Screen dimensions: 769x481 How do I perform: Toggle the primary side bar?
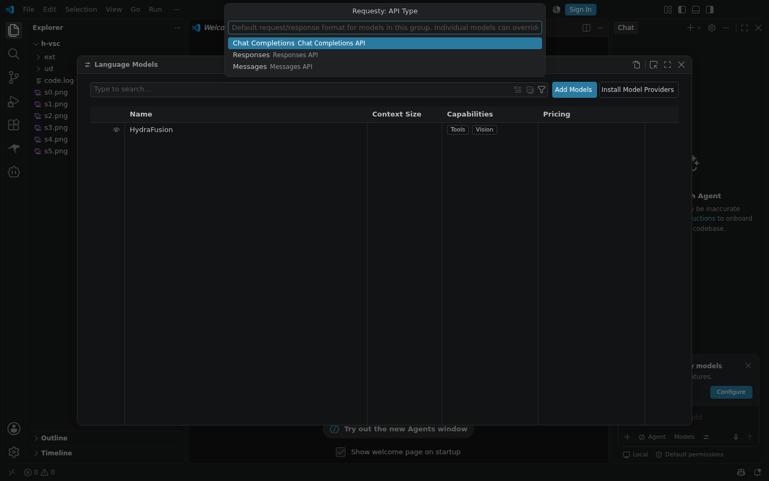click(682, 10)
